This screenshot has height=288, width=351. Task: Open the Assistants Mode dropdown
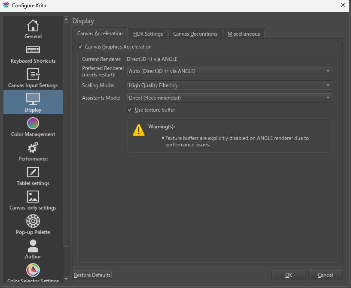(229, 98)
